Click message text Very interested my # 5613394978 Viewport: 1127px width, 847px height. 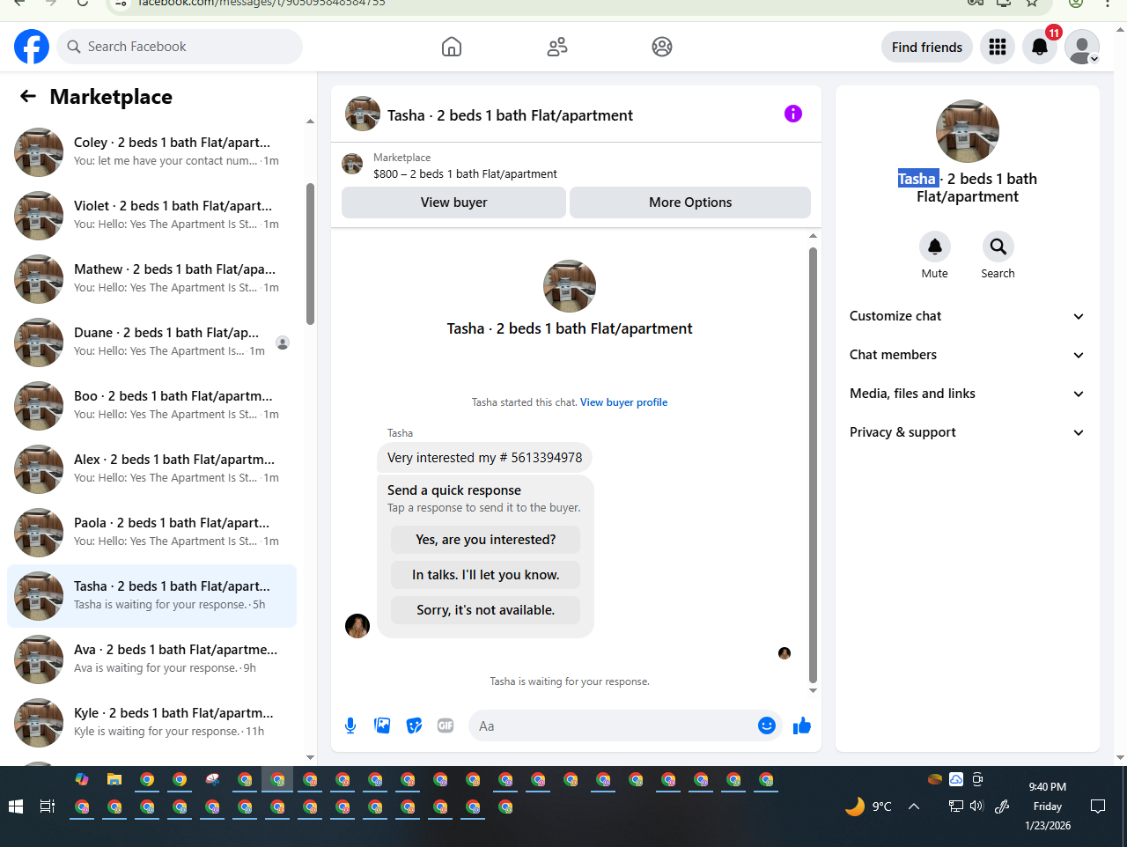(484, 458)
